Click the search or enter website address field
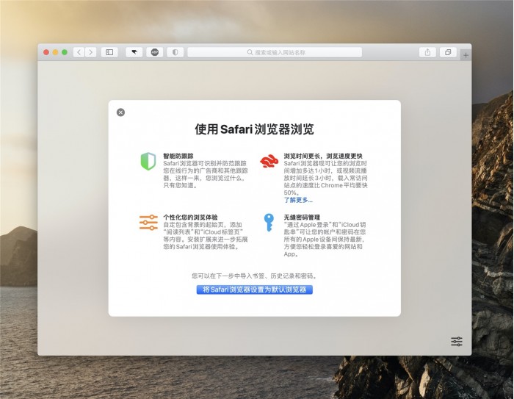The width and height of the screenshot is (514, 399). pyautogui.click(x=275, y=52)
